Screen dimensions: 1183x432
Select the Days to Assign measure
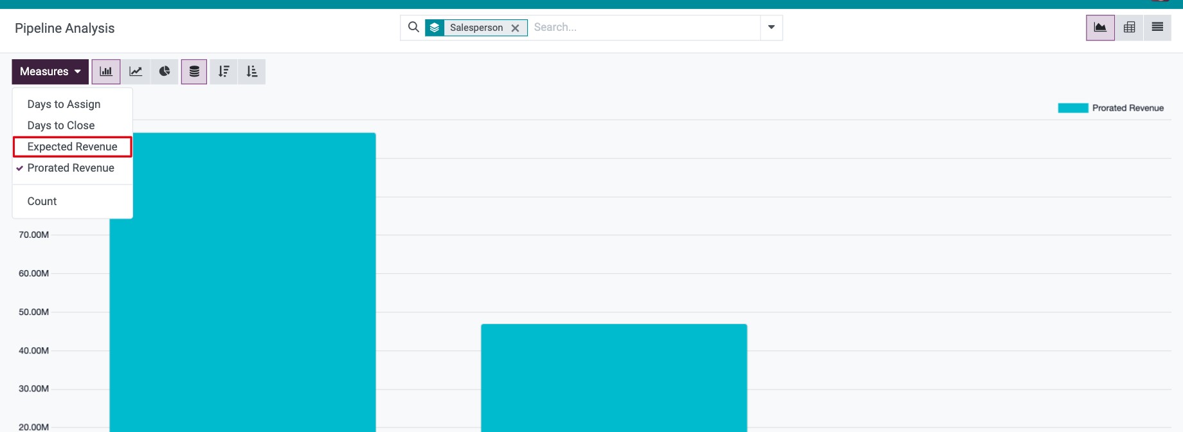pos(73,104)
